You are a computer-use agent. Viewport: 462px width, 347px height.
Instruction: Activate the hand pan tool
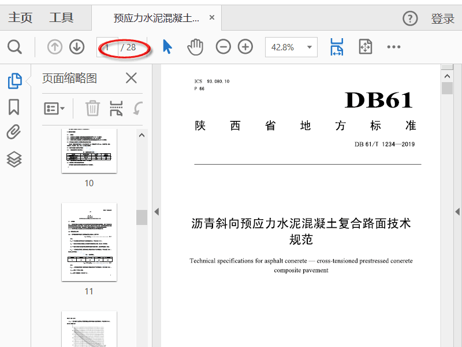pos(195,47)
